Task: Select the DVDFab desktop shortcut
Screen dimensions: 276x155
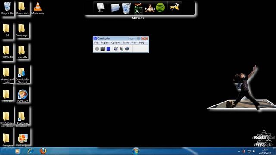Action: [22, 96]
